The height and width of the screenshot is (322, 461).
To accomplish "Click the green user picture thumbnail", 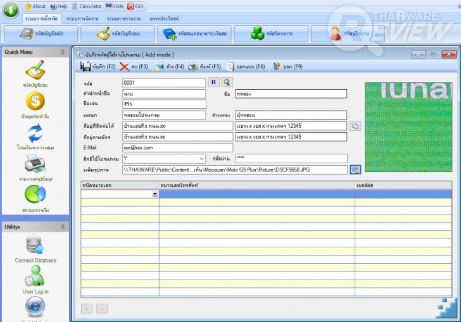I will (408, 127).
